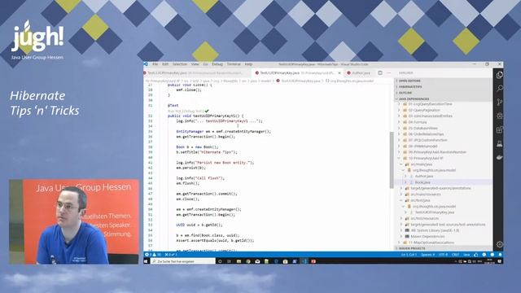This screenshot has width=521, height=293.
Task: Expand the 01-LogQueryExecutionTime project
Action: click(400, 104)
